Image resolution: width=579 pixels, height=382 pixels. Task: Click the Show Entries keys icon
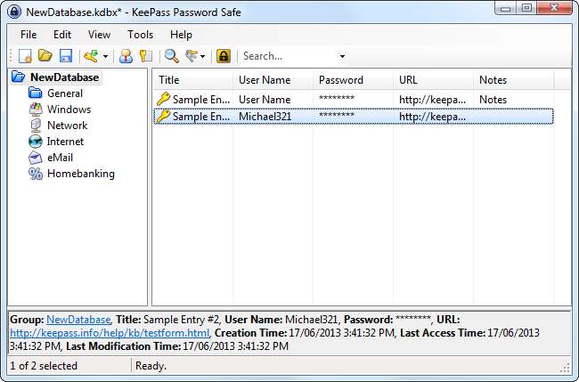pos(192,56)
